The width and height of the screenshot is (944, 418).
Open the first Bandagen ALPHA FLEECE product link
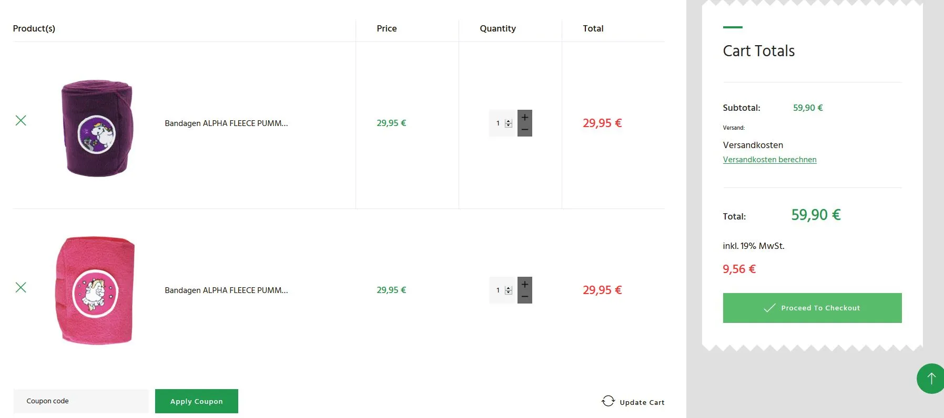[226, 123]
